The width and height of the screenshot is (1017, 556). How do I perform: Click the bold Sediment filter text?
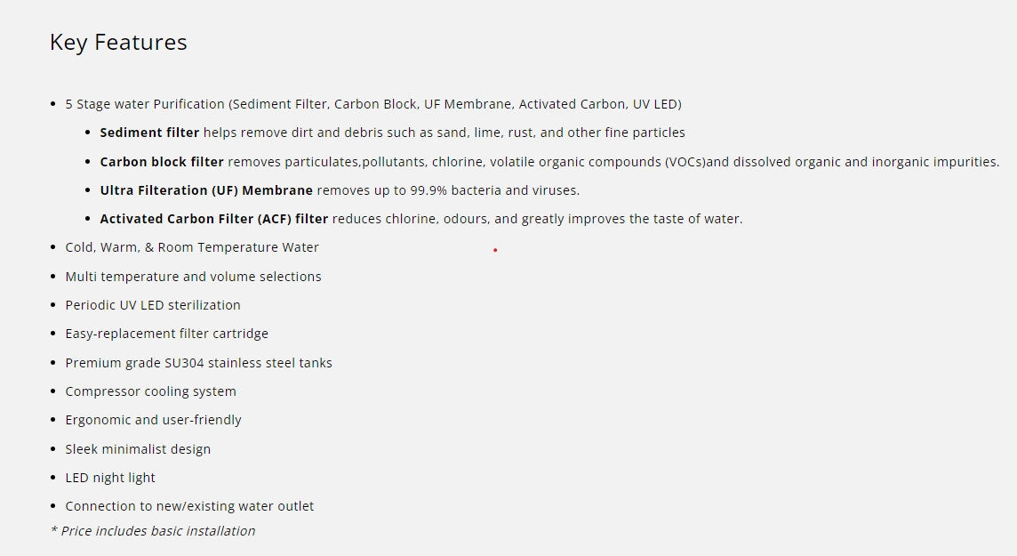[x=149, y=133]
